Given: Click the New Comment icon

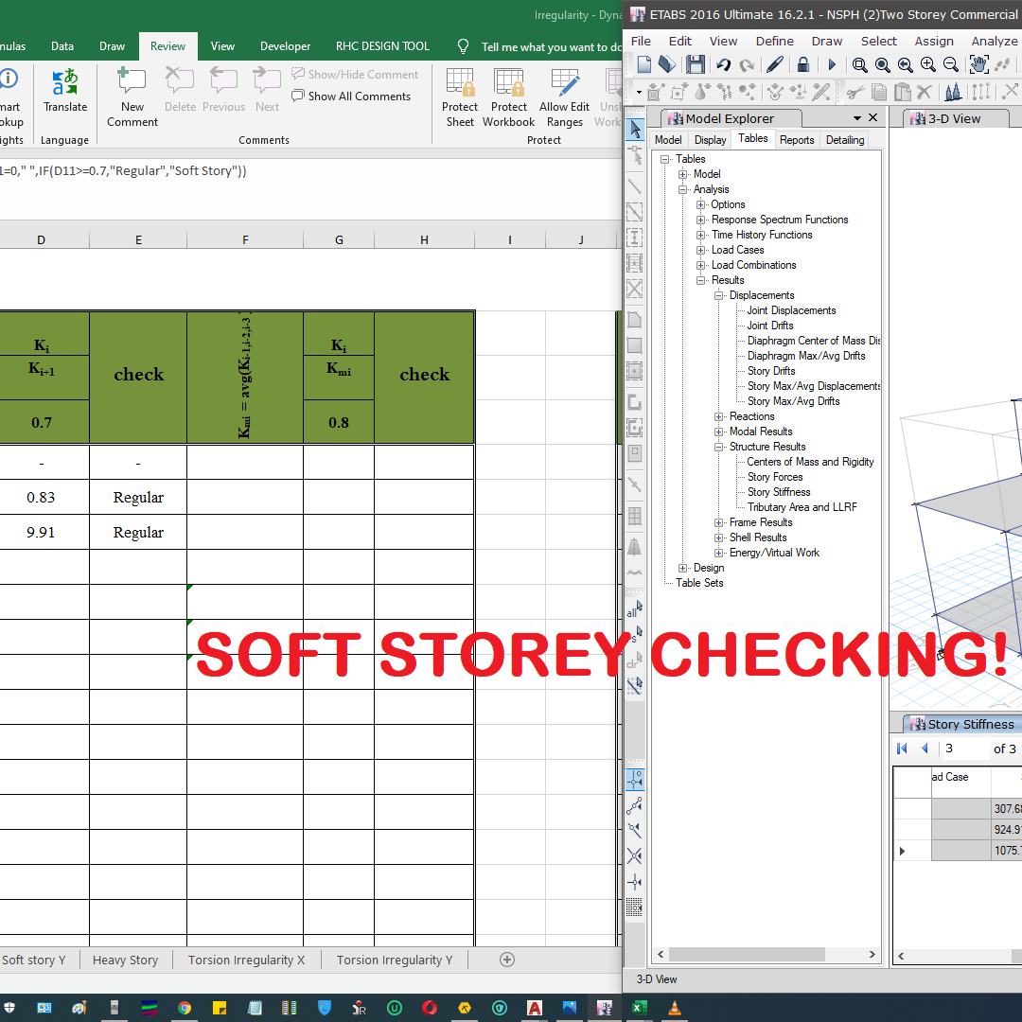Looking at the screenshot, I should (x=132, y=97).
